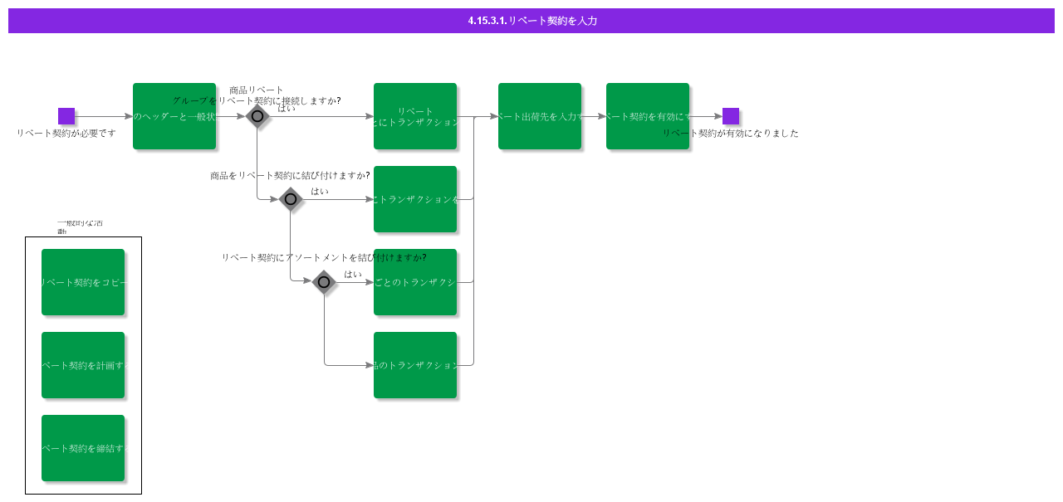Click question text リベート契約にアソートメントを結び付けますか?
The image size is (1063, 502).
324,257
